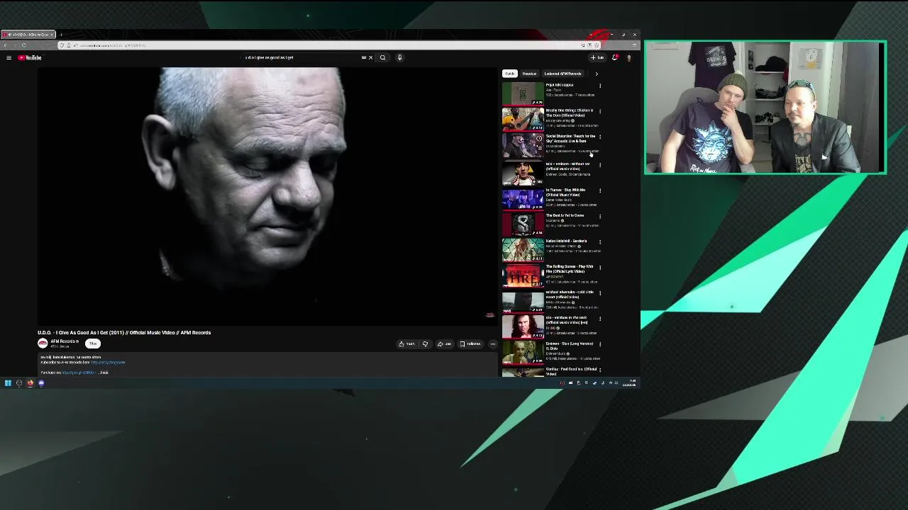Open the Luo create button

597,57
